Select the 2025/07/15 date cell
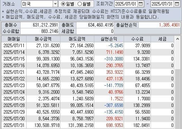This screenshot has width=182, height=129. pyautogui.click(x=14, y=59)
